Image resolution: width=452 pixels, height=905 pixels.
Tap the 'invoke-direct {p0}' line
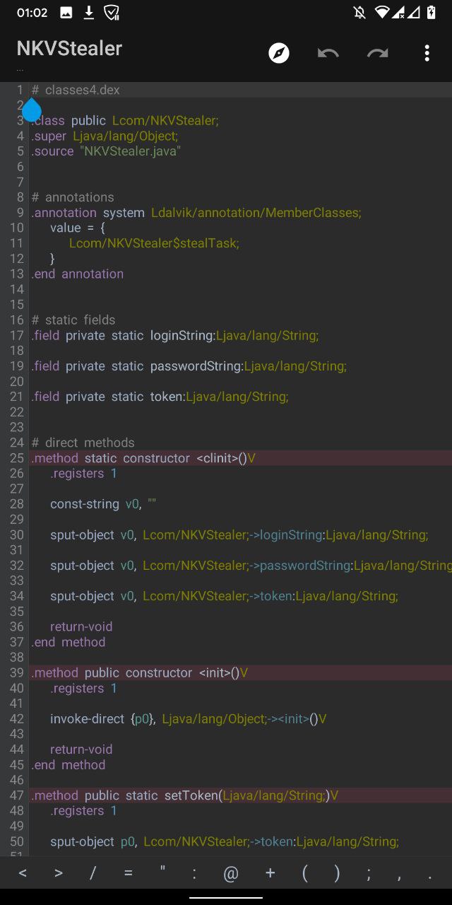tap(188, 719)
